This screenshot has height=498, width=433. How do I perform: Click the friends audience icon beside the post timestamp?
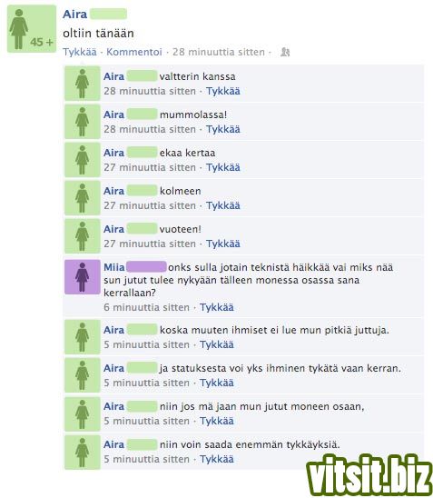(x=285, y=52)
